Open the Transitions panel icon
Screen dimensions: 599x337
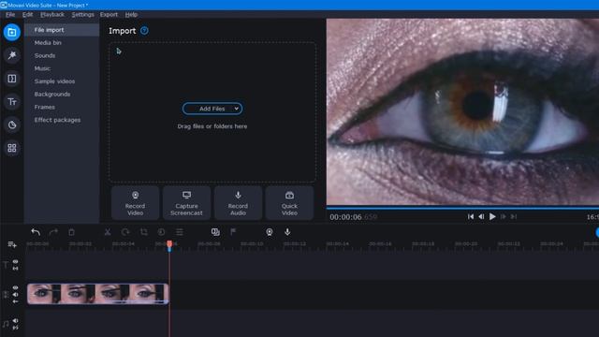12,79
